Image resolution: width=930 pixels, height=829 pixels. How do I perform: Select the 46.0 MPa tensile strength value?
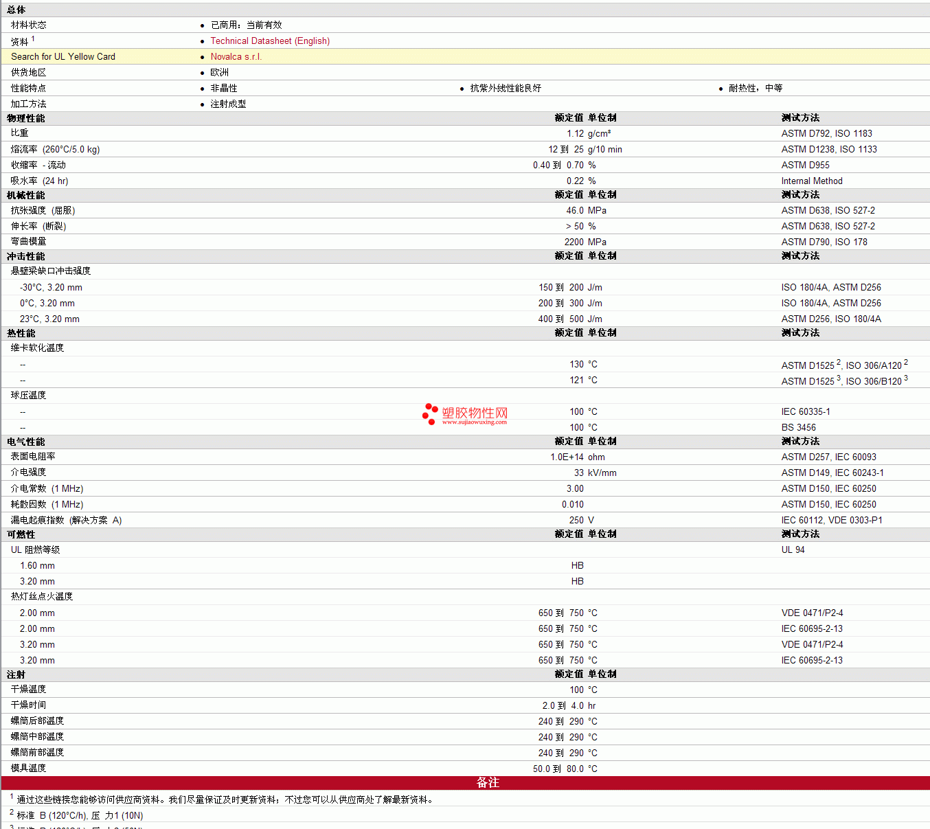click(x=586, y=210)
